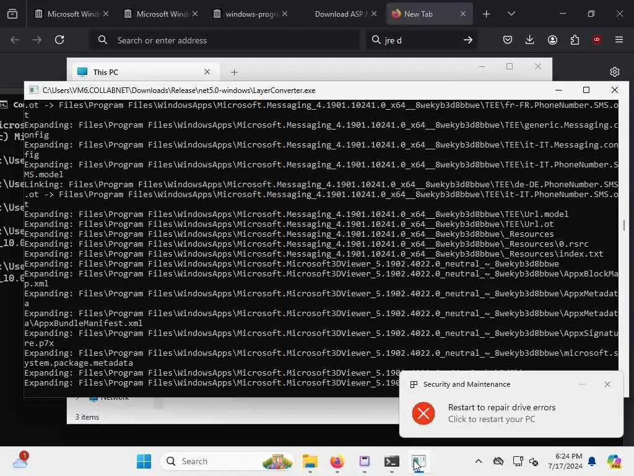Image resolution: width=634 pixels, height=476 pixels.
Task: Click the network display tray icon
Action: tap(518, 461)
